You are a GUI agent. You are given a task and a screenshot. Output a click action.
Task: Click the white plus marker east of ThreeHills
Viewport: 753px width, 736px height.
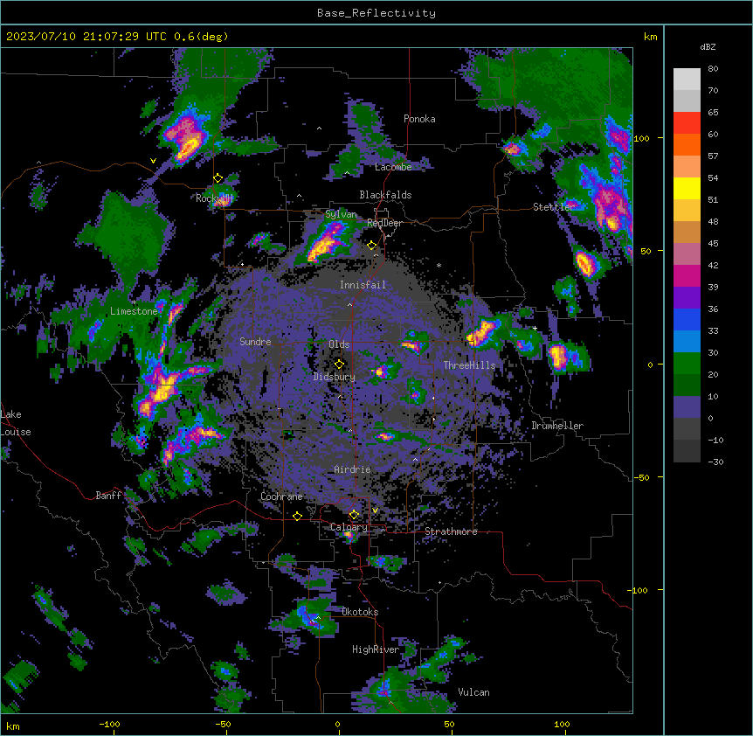point(535,328)
